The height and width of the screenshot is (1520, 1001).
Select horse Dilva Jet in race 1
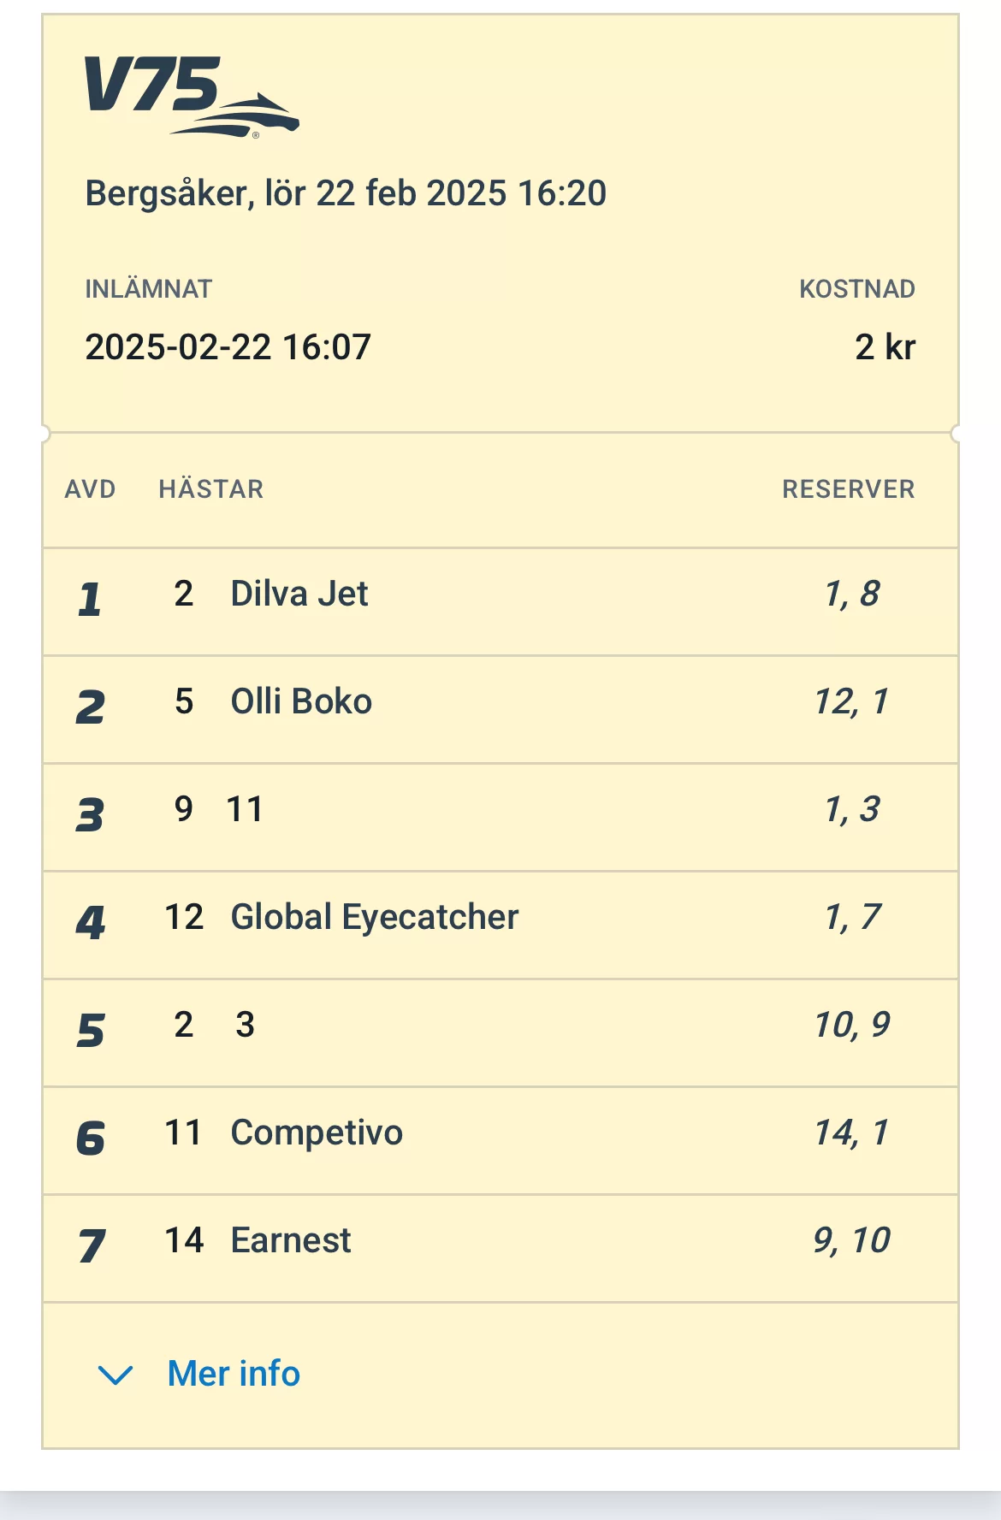point(299,594)
